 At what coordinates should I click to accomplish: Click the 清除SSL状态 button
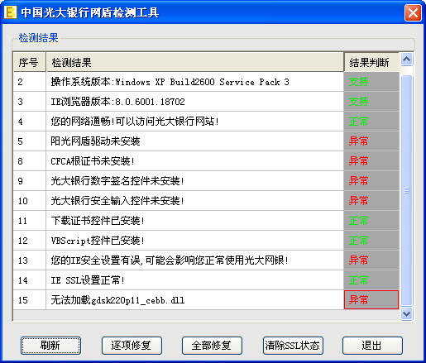click(x=293, y=346)
